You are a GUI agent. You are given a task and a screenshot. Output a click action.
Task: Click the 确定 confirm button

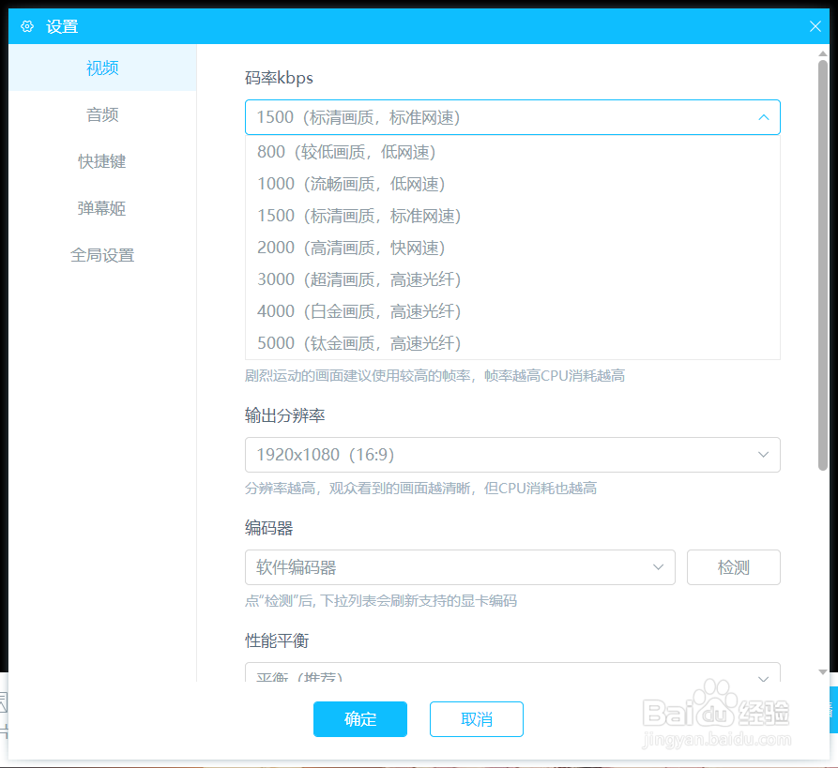coord(360,719)
